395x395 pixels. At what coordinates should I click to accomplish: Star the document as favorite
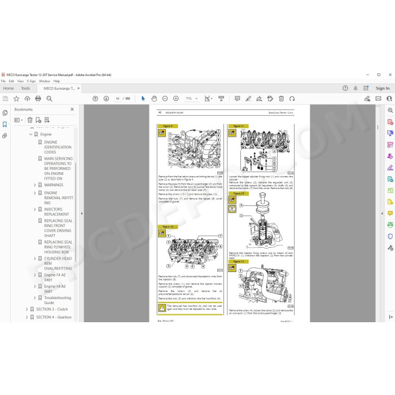tap(16, 99)
